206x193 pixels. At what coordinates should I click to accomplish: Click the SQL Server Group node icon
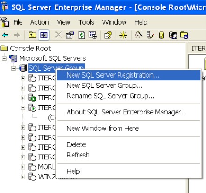pyautogui.click(x=23, y=68)
